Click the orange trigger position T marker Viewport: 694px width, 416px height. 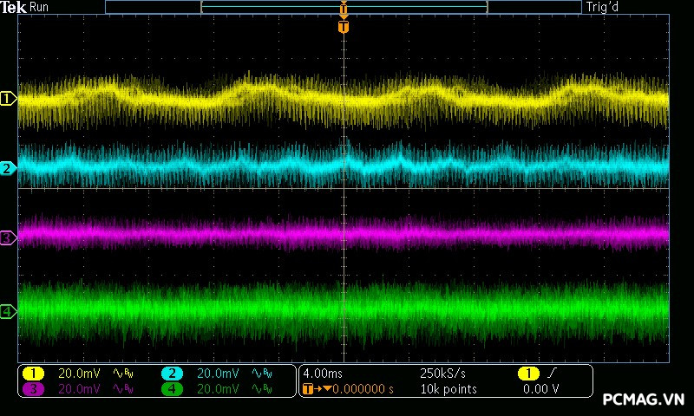coord(344,27)
